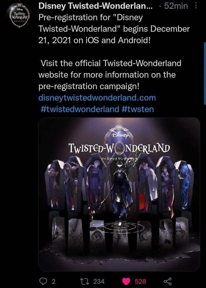Image resolution: width=206 pixels, height=288 pixels.
Task: Open the attached Twisted-Wonderland key art image
Action: coord(119,194)
